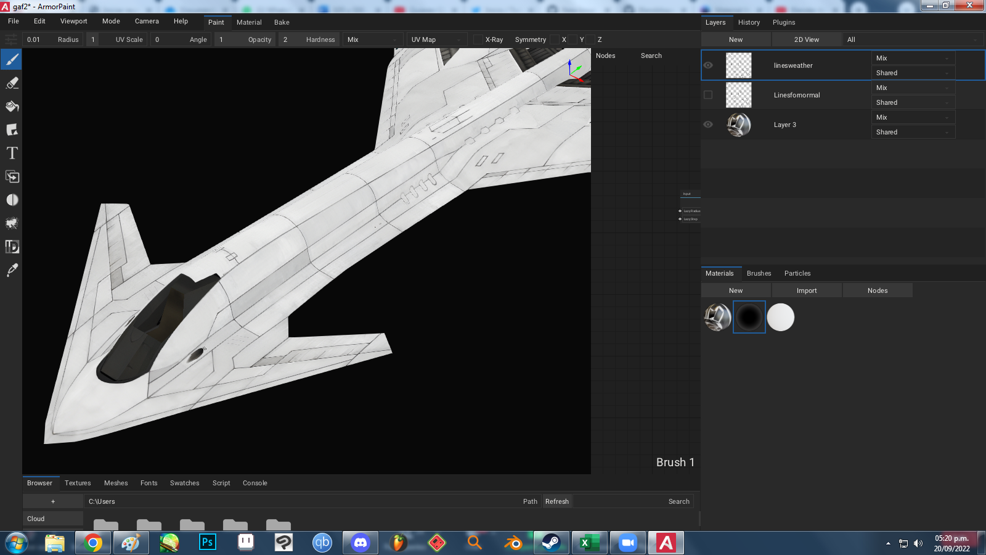Open Discord from the taskbar
986x555 pixels.
pyautogui.click(x=360, y=543)
